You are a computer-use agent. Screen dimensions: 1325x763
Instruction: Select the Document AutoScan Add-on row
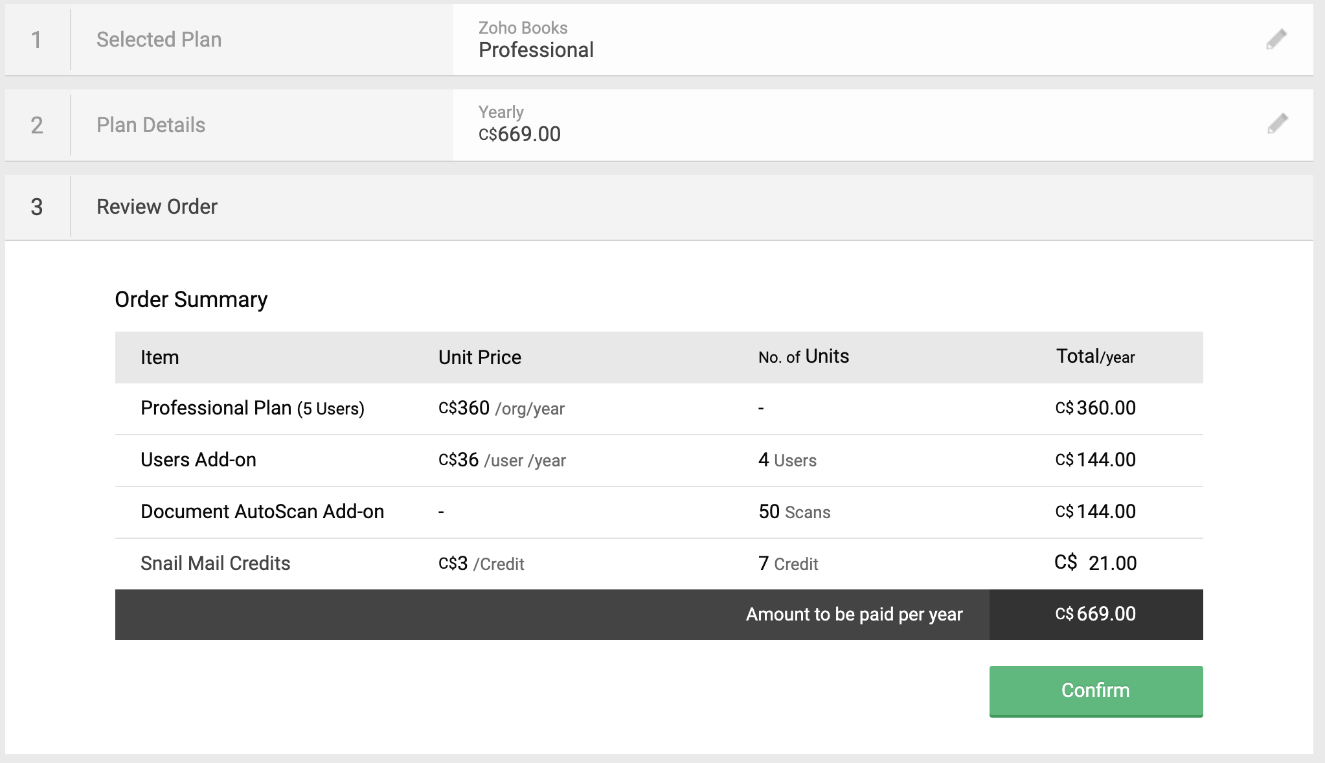tap(262, 512)
